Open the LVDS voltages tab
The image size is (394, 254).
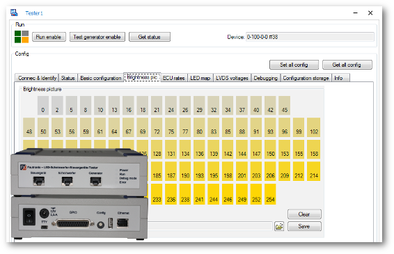[232, 78]
